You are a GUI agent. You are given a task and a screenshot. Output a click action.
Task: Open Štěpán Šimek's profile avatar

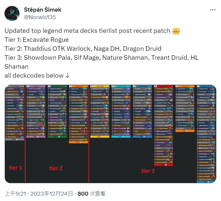pos(12,13)
